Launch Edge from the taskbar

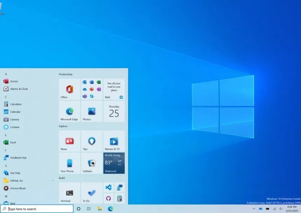point(110,209)
